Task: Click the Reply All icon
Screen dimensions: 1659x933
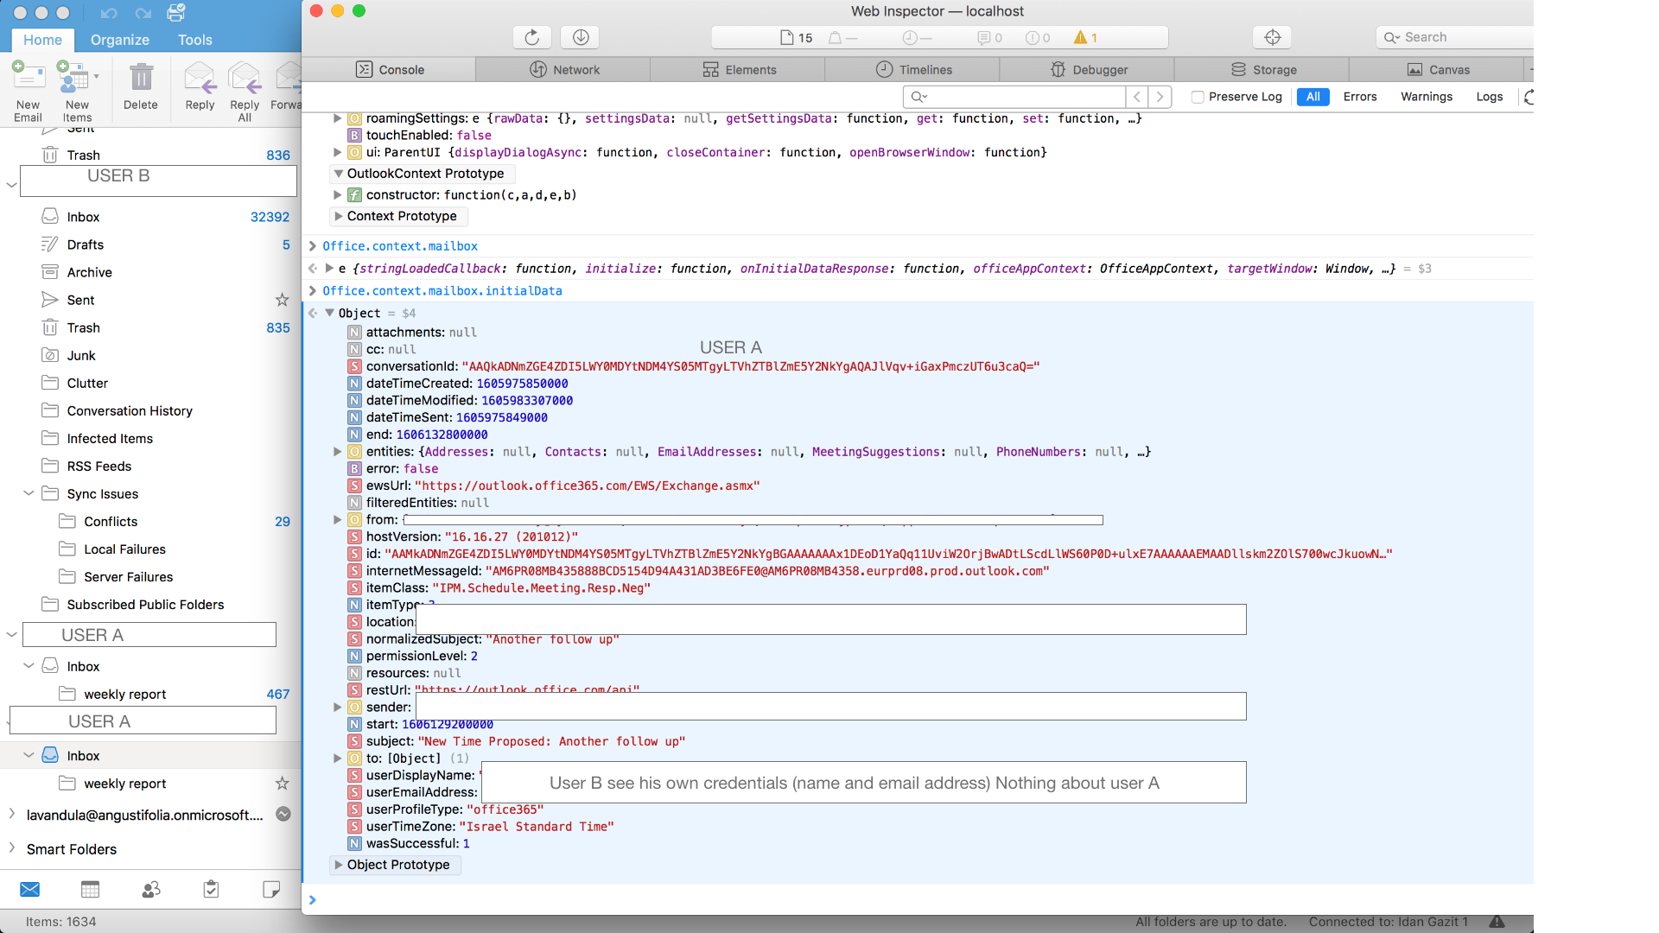Action: (x=244, y=86)
